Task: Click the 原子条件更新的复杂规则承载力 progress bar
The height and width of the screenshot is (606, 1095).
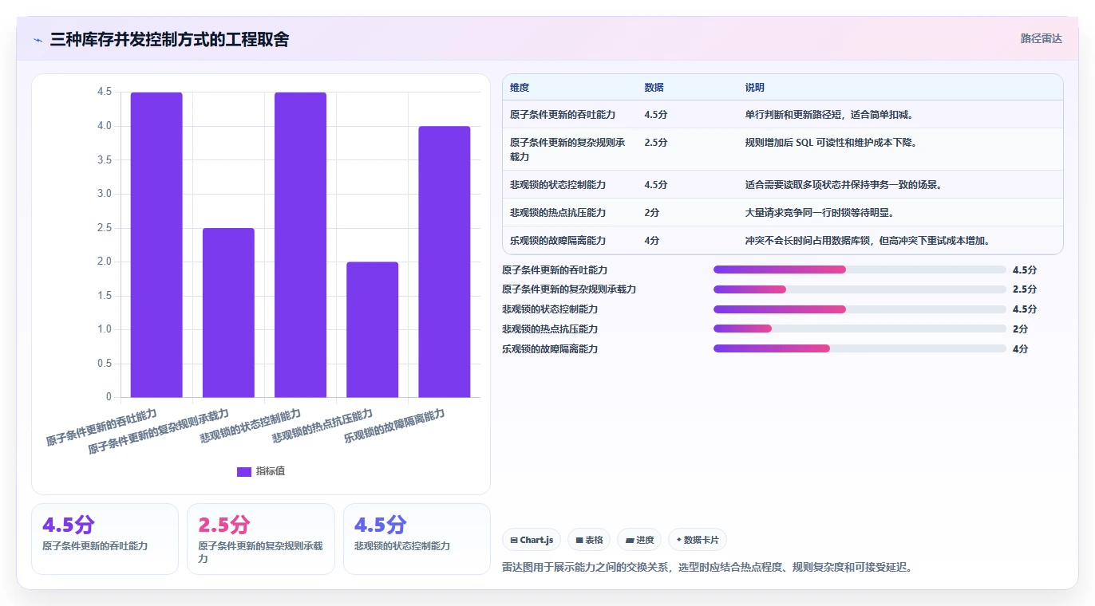Action: (x=860, y=289)
